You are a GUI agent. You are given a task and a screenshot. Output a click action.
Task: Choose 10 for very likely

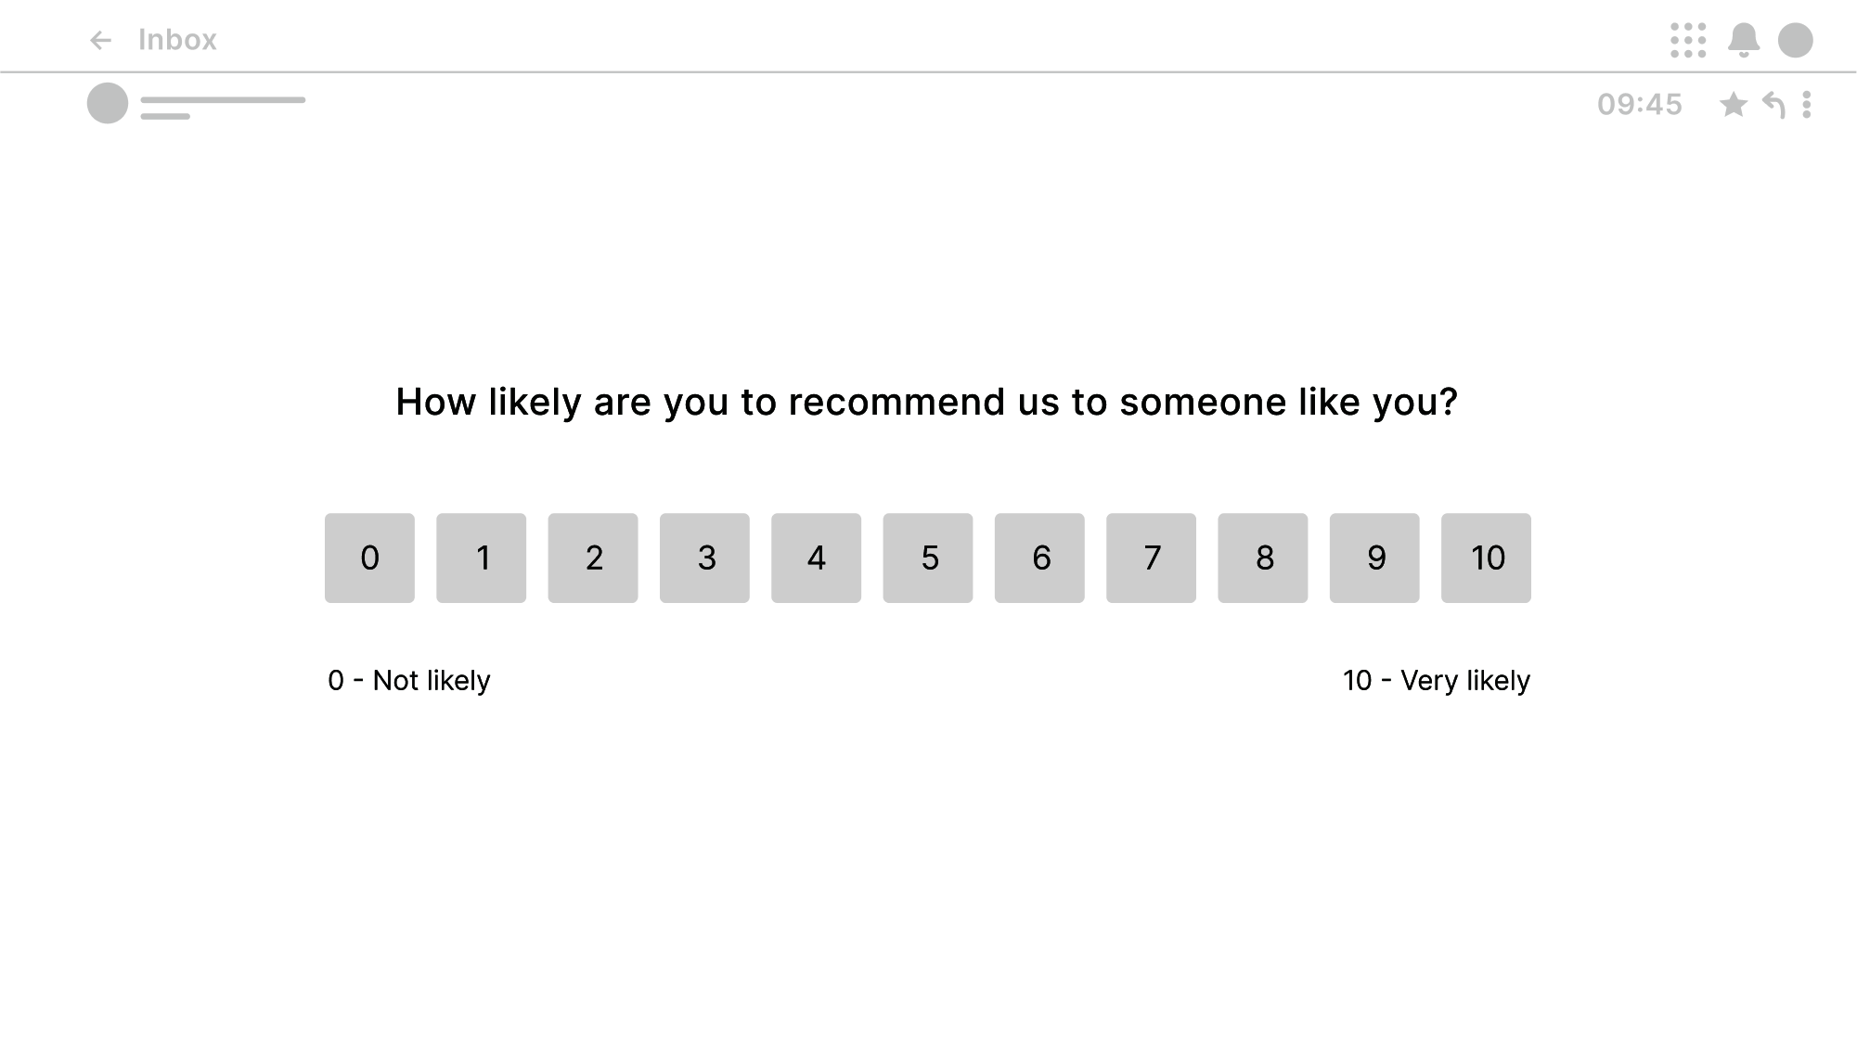[1486, 558]
